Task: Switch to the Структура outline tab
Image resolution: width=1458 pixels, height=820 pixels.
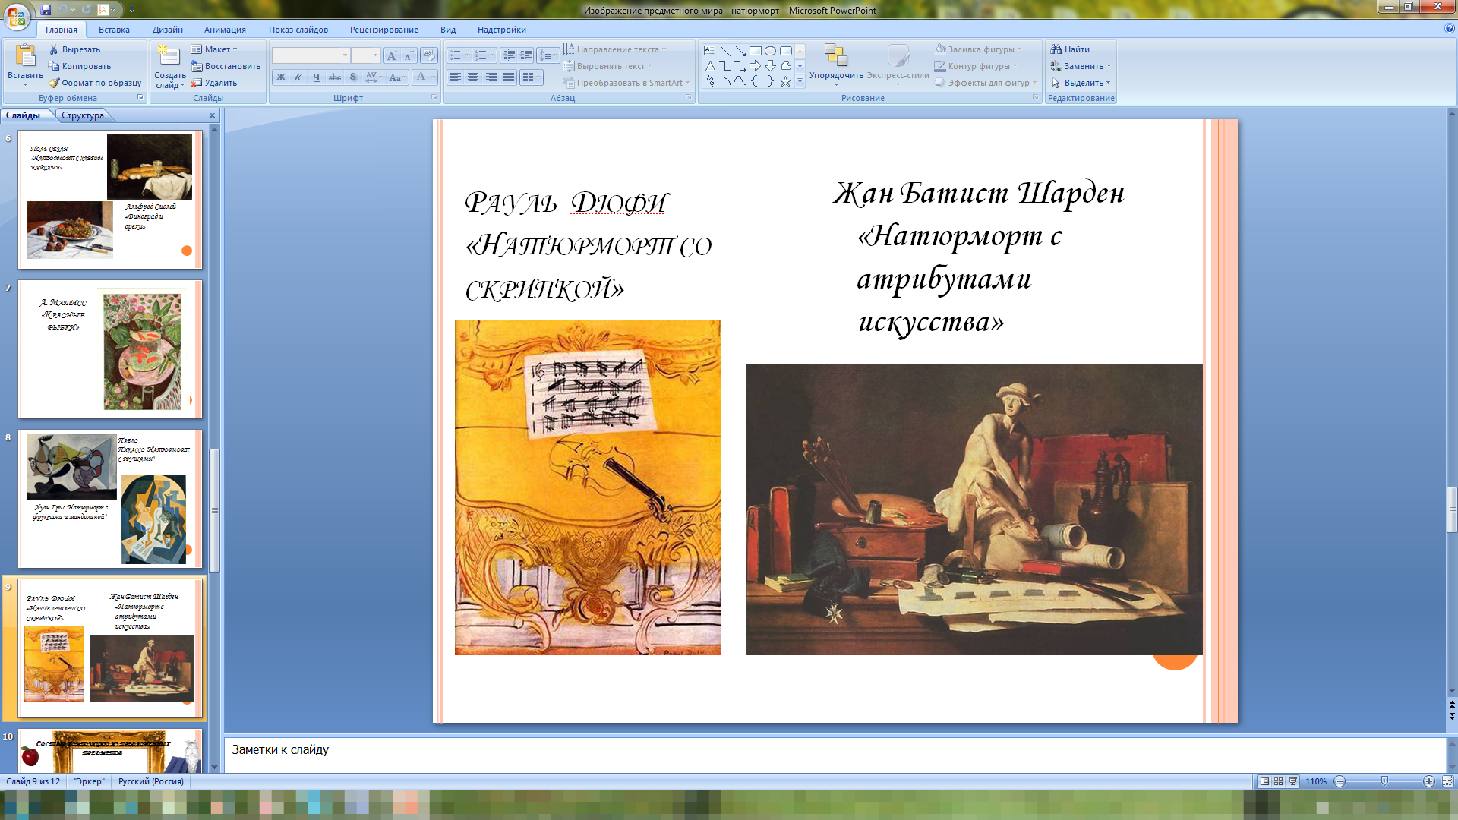Action: point(83,115)
